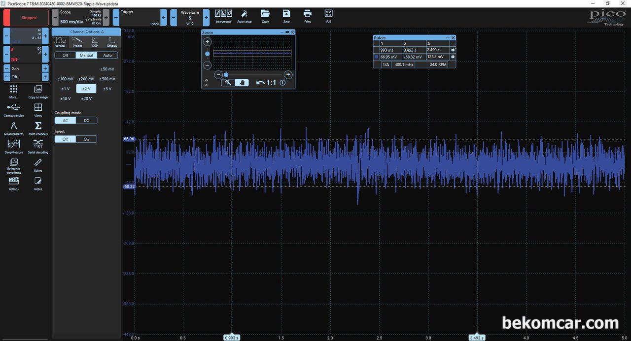Open Serial decoding

(38, 146)
